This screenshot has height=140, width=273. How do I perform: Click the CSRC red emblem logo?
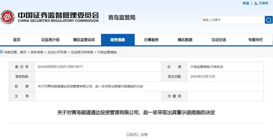[7, 17]
